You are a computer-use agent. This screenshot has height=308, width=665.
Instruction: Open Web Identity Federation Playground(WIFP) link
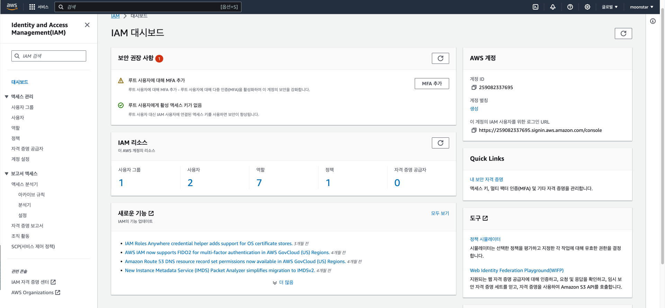(x=516, y=271)
